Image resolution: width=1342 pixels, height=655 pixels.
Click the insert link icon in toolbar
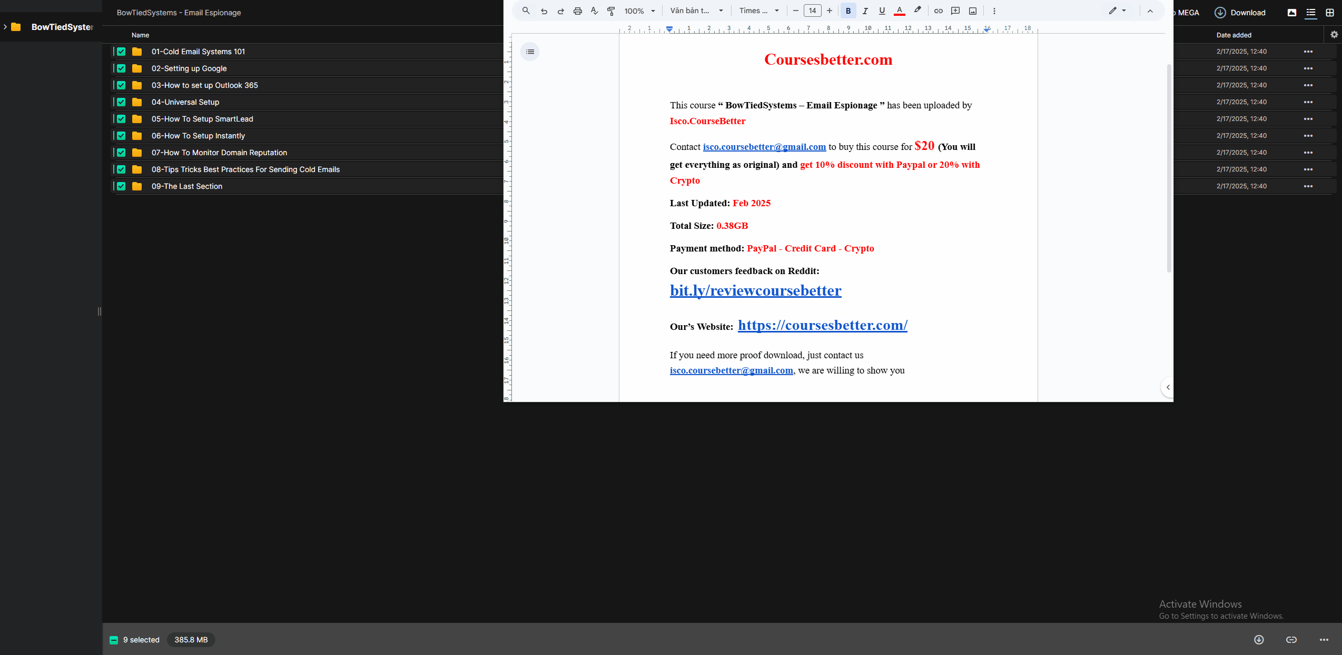938,11
